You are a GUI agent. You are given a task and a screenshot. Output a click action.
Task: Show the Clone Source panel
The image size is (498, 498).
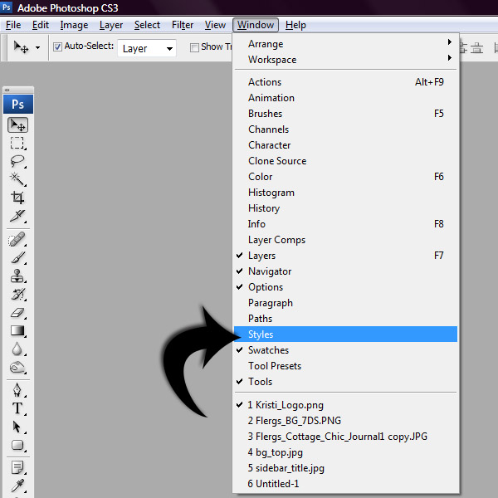click(345, 161)
